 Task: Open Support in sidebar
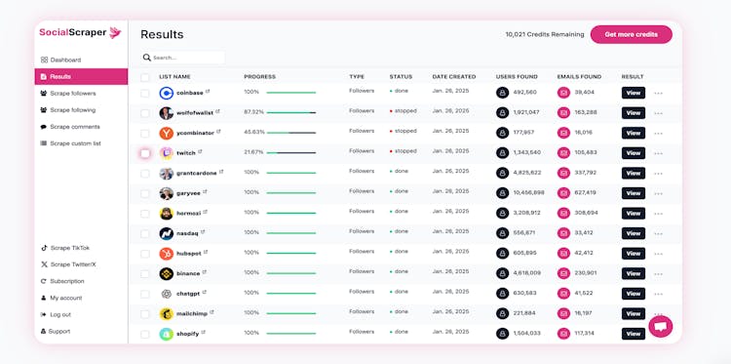coord(55,332)
